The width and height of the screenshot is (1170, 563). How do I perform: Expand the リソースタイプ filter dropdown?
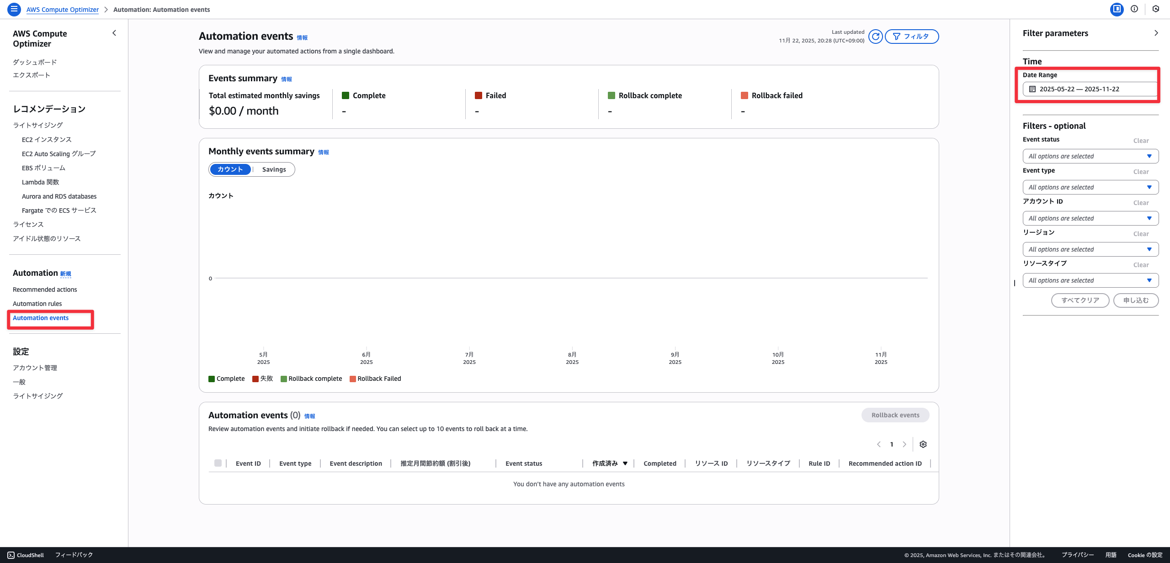1090,280
